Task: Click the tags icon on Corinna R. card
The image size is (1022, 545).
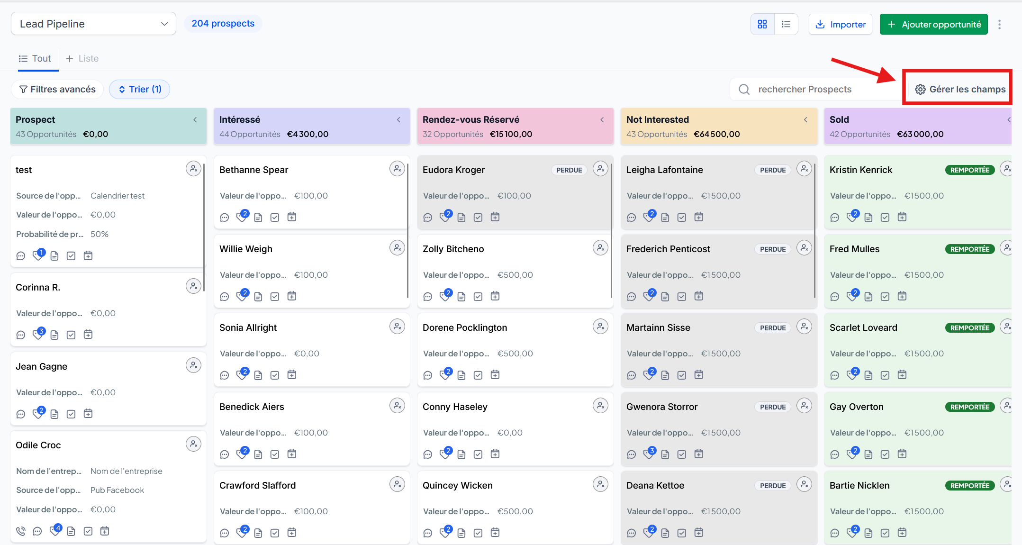Action: 38,334
